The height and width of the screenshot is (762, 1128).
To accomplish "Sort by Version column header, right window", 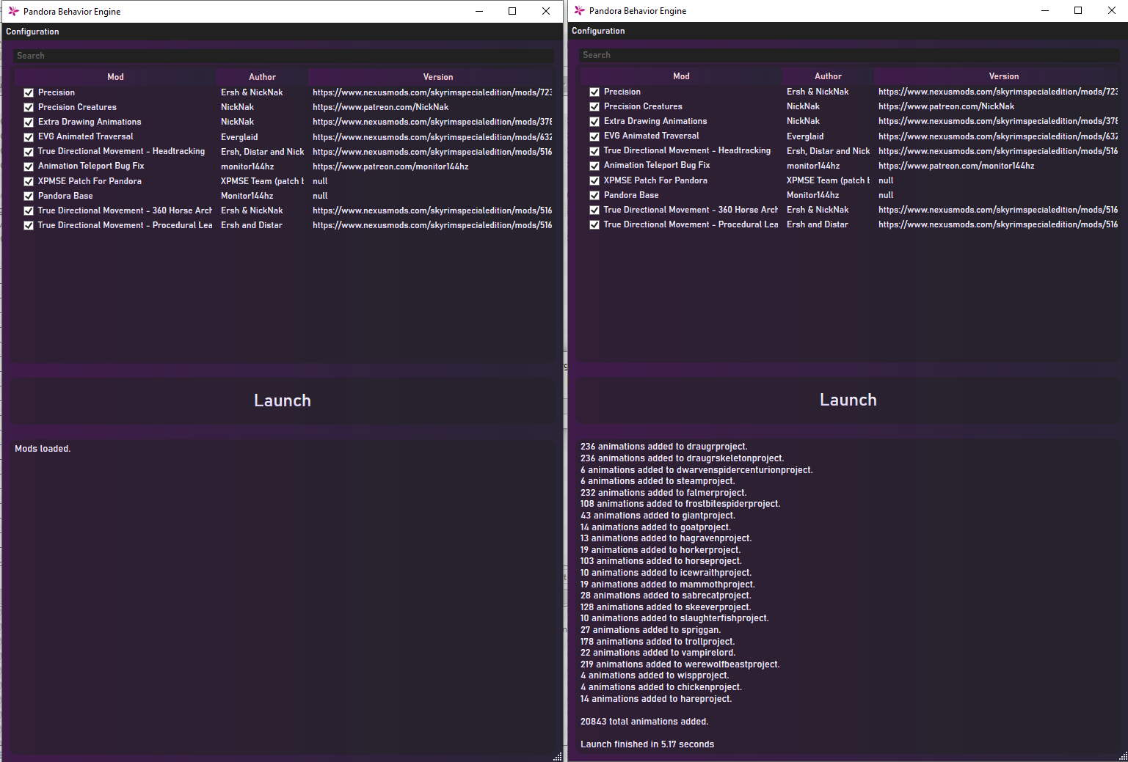I will click(x=1003, y=76).
